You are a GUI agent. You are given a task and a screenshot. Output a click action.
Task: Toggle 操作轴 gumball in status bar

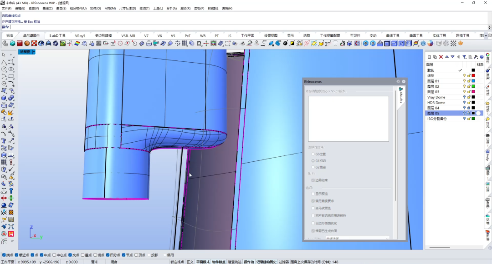pos(249,262)
